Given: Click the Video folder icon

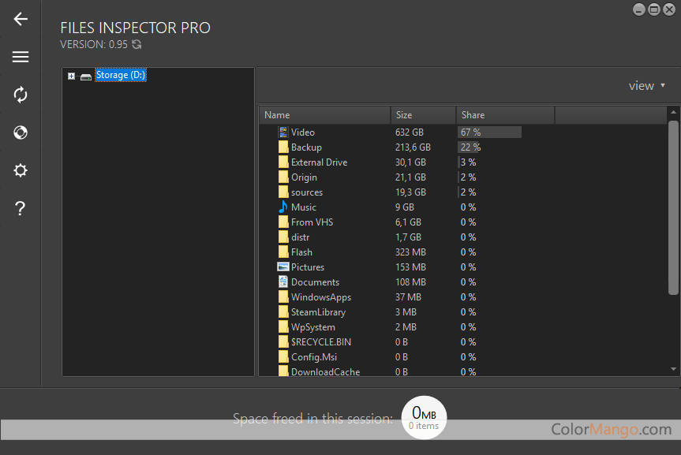Looking at the screenshot, I should coord(283,132).
